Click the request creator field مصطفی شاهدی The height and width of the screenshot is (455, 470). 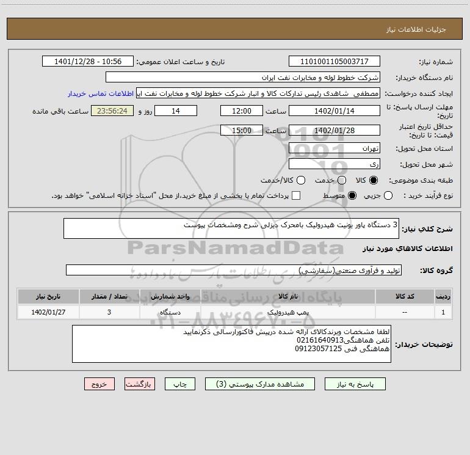(x=258, y=93)
